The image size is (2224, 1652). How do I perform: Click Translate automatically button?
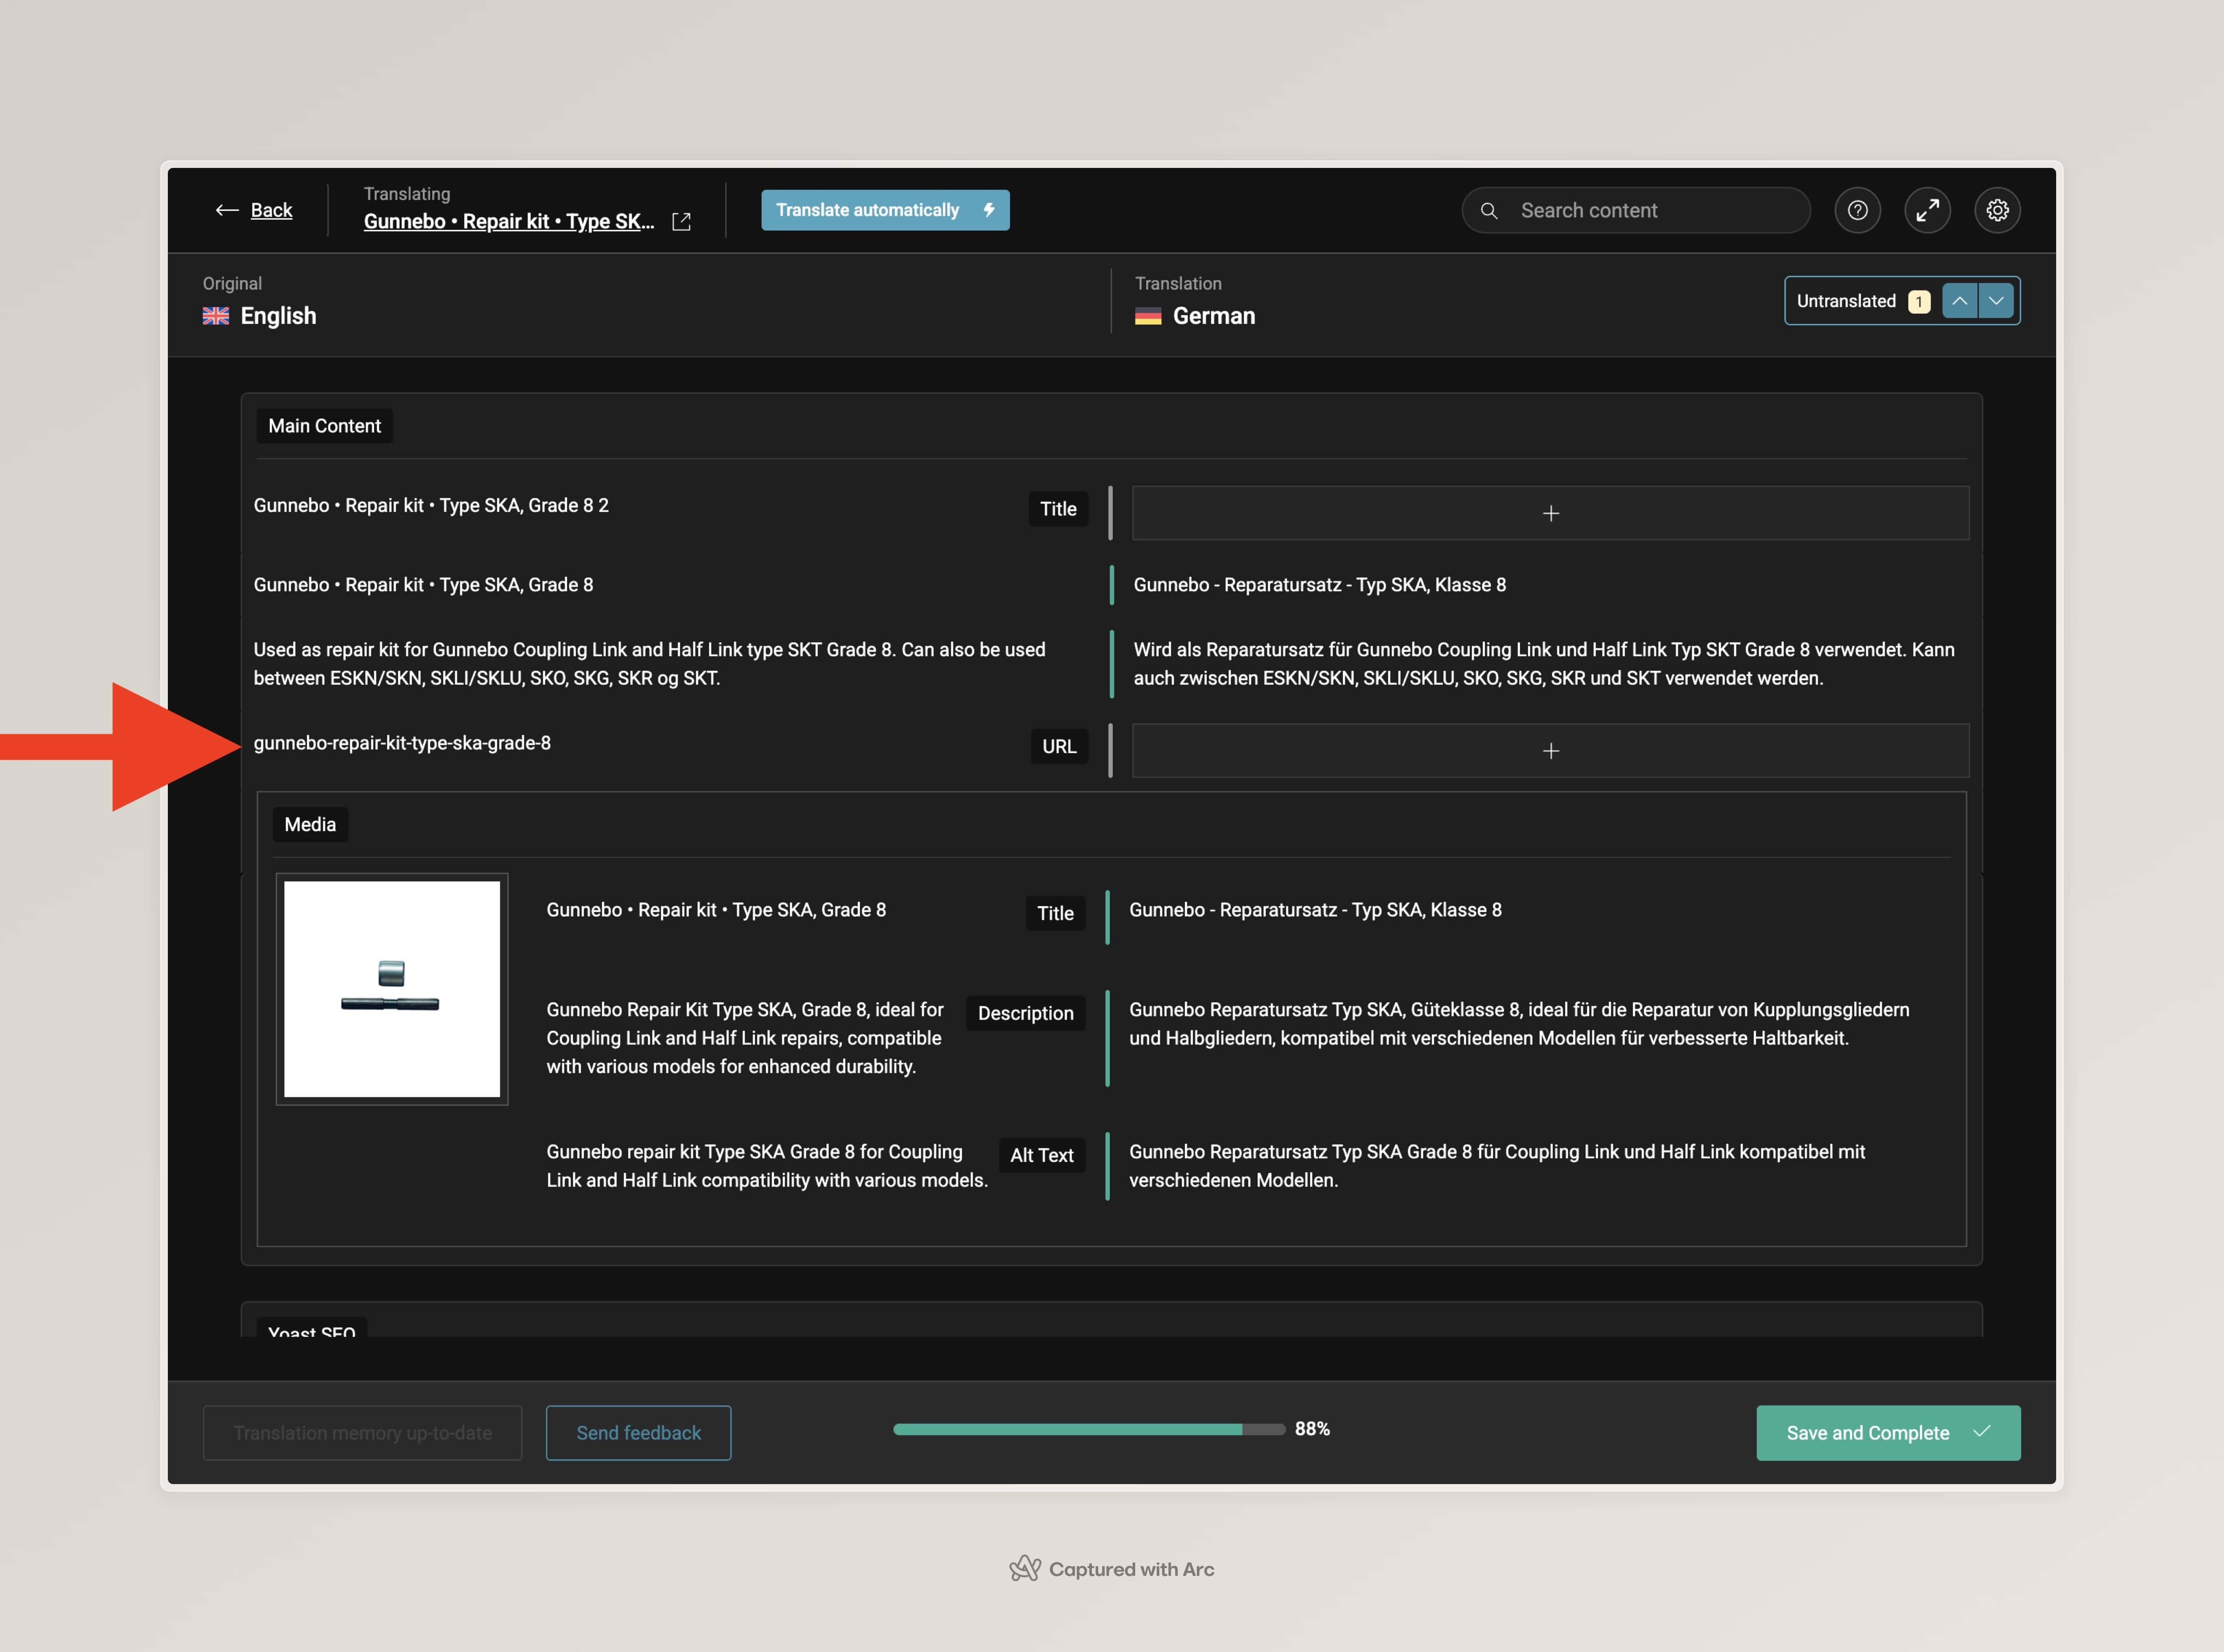tap(885, 210)
